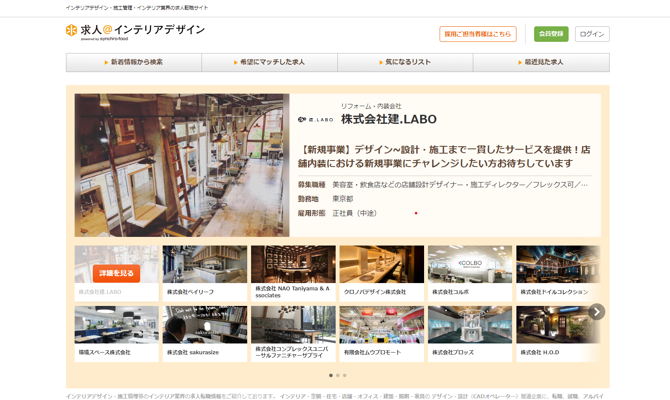670x400 pixels.
Task: Open 株式会社コルボ thumbnail image
Action: tap(470, 264)
